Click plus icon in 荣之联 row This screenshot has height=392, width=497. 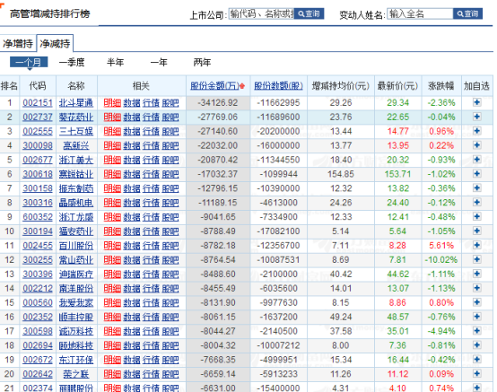476,373
